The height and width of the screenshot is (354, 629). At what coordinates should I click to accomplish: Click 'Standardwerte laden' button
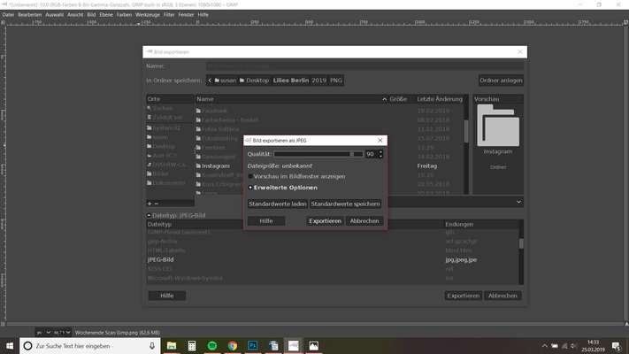(x=278, y=204)
